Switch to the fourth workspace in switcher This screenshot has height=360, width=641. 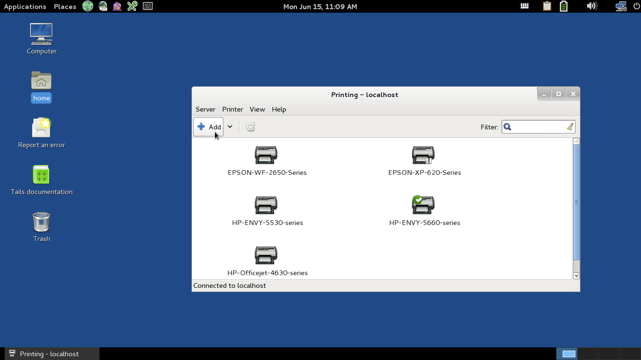pos(630,354)
